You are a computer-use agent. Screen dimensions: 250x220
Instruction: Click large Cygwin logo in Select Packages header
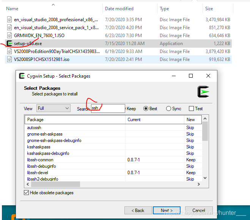pyautogui.click(x=203, y=92)
